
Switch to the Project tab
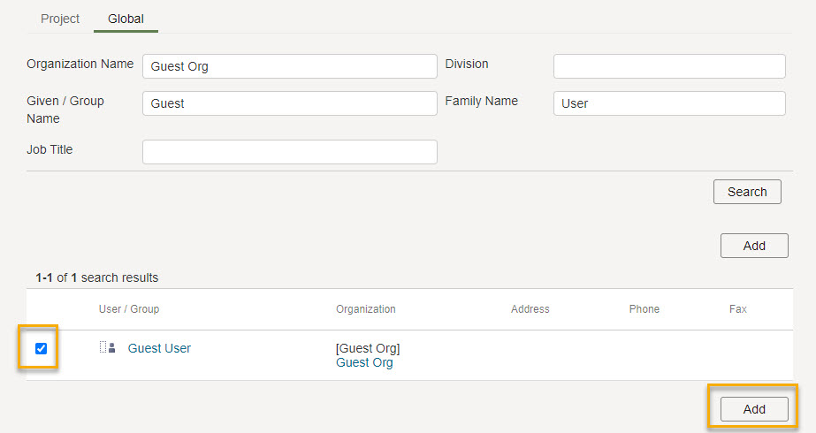pos(60,19)
